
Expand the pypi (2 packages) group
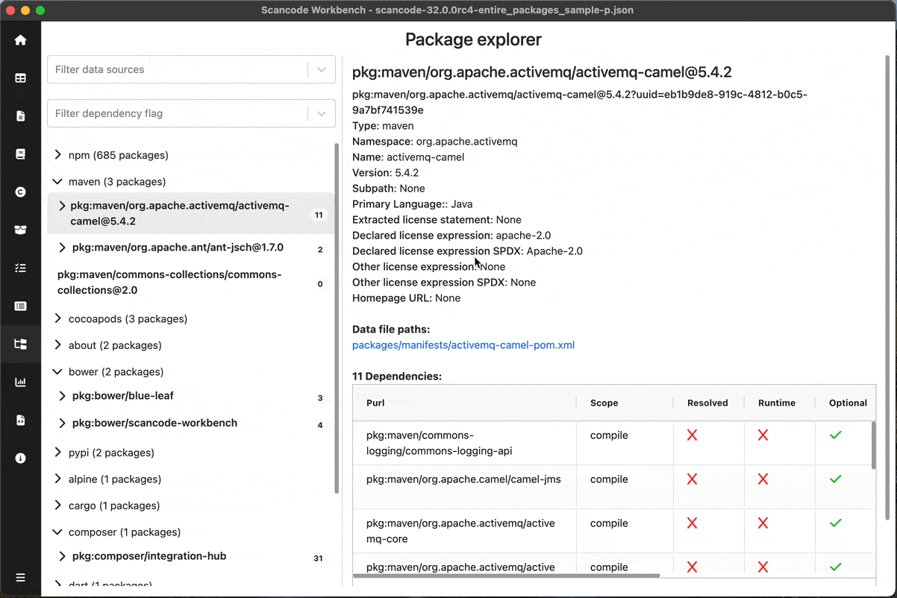tap(58, 453)
